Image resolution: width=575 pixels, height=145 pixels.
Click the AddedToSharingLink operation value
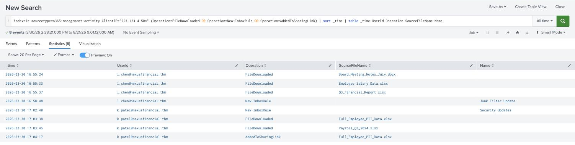pyautogui.click(x=263, y=137)
